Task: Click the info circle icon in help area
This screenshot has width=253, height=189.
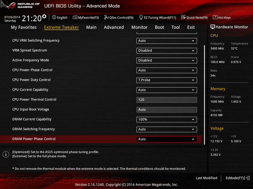Action: [x=6, y=154]
